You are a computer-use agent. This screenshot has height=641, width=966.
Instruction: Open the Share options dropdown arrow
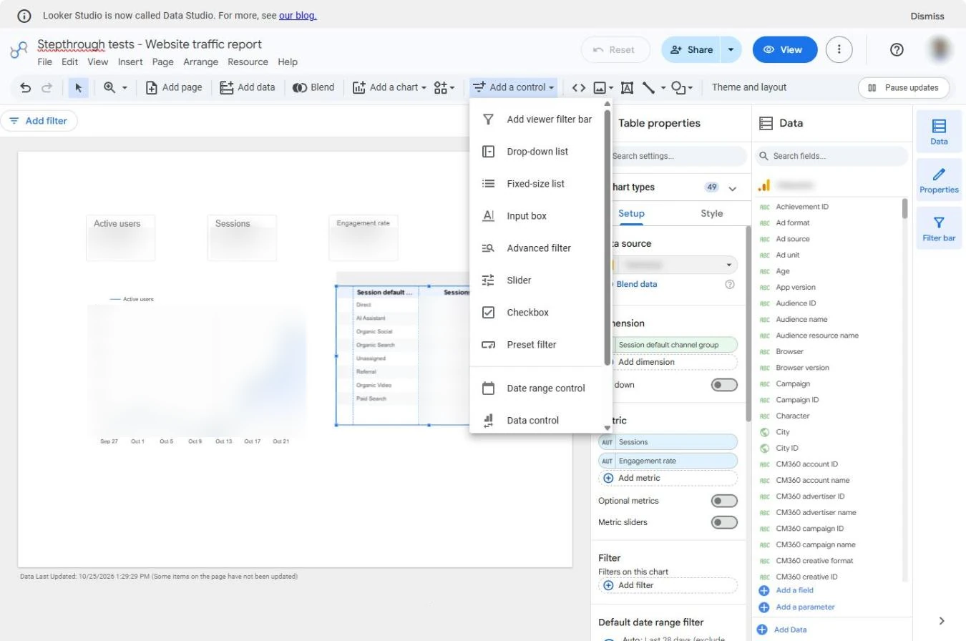[731, 49]
